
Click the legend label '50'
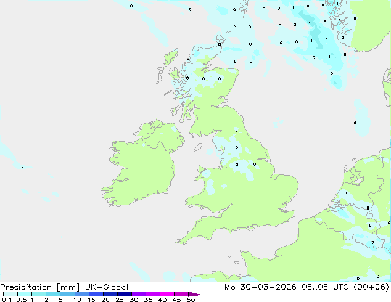(x=191, y=300)
